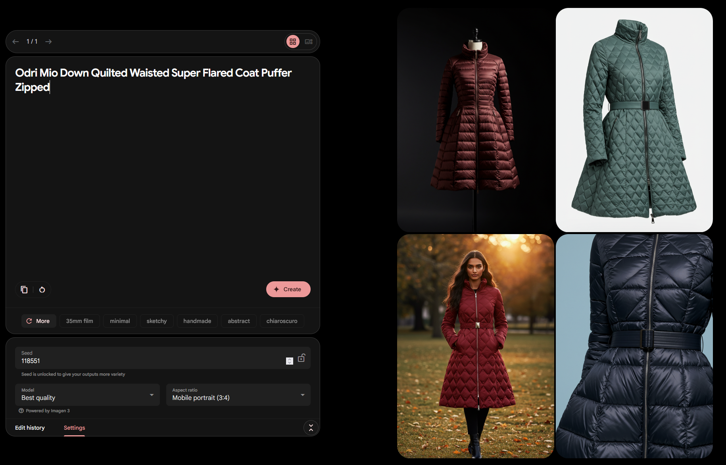Add the minimal style chip

(120, 321)
